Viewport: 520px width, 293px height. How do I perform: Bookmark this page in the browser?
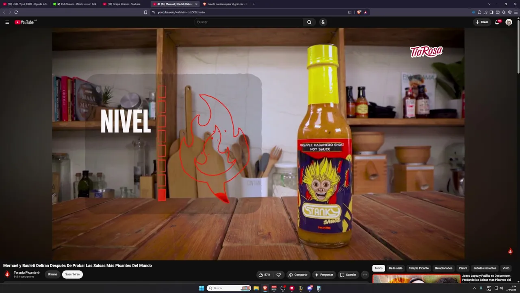(145, 12)
